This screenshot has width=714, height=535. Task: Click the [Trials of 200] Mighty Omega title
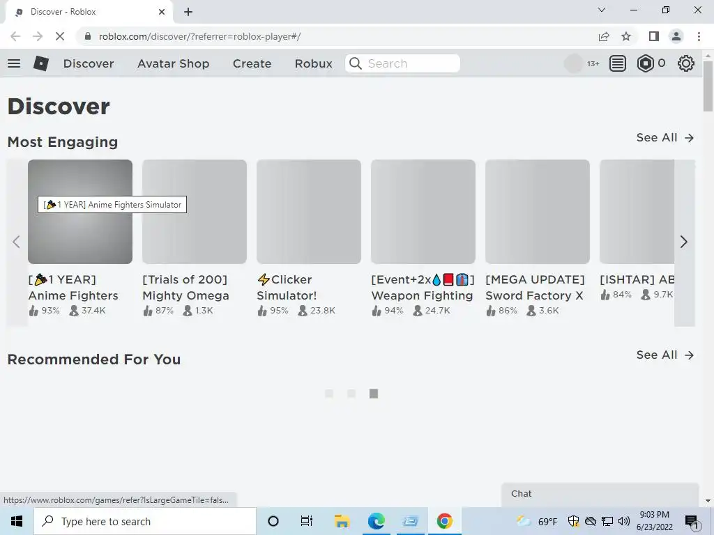[x=185, y=288]
